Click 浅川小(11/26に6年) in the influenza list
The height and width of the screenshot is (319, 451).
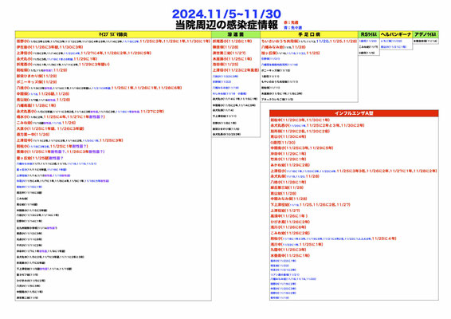(x=288, y=227)
